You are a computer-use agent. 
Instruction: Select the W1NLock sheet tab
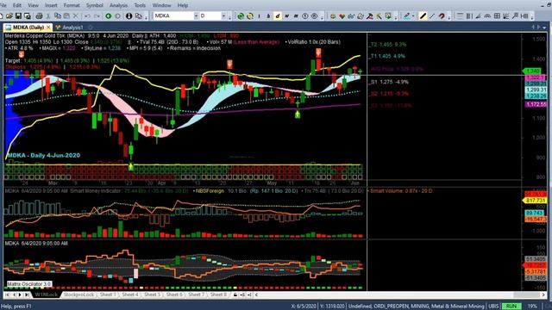(x=47, y=294)
